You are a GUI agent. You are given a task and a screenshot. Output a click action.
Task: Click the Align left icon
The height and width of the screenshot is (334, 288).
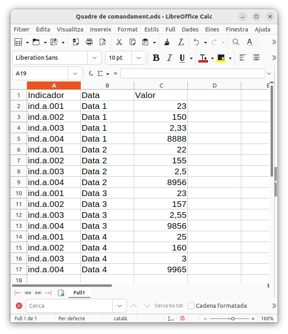243,58
